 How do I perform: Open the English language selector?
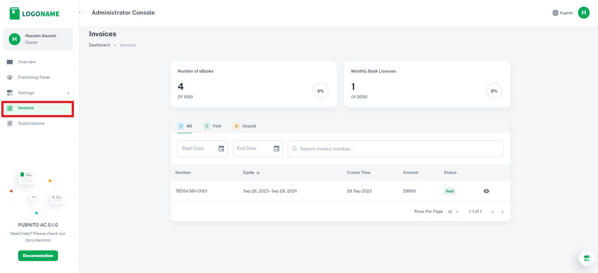point(566,13)
